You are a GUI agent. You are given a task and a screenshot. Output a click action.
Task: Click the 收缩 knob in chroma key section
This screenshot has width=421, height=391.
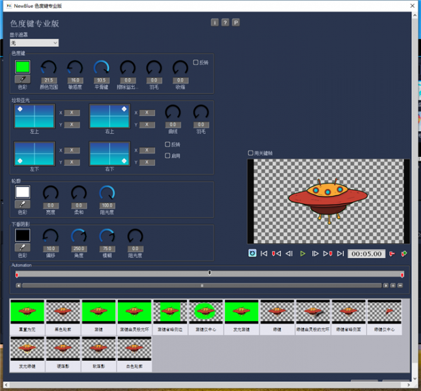[x=180, y=68]
